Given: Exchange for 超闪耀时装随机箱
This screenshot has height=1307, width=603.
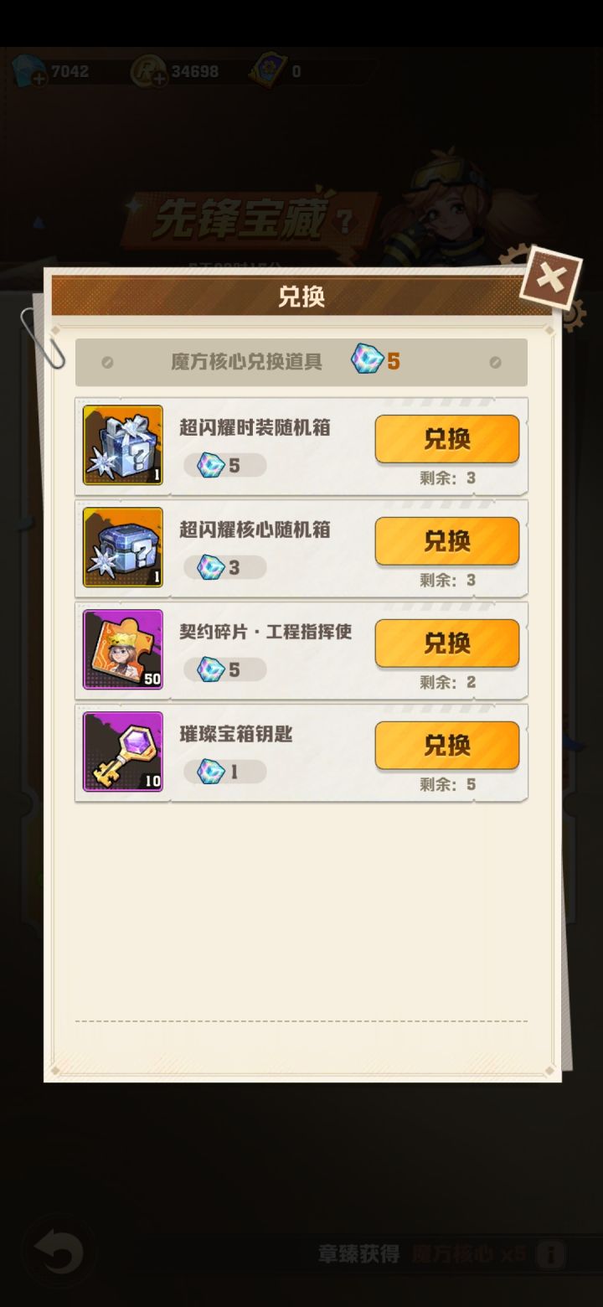Looking at the screenshot, I should [447, 439].
